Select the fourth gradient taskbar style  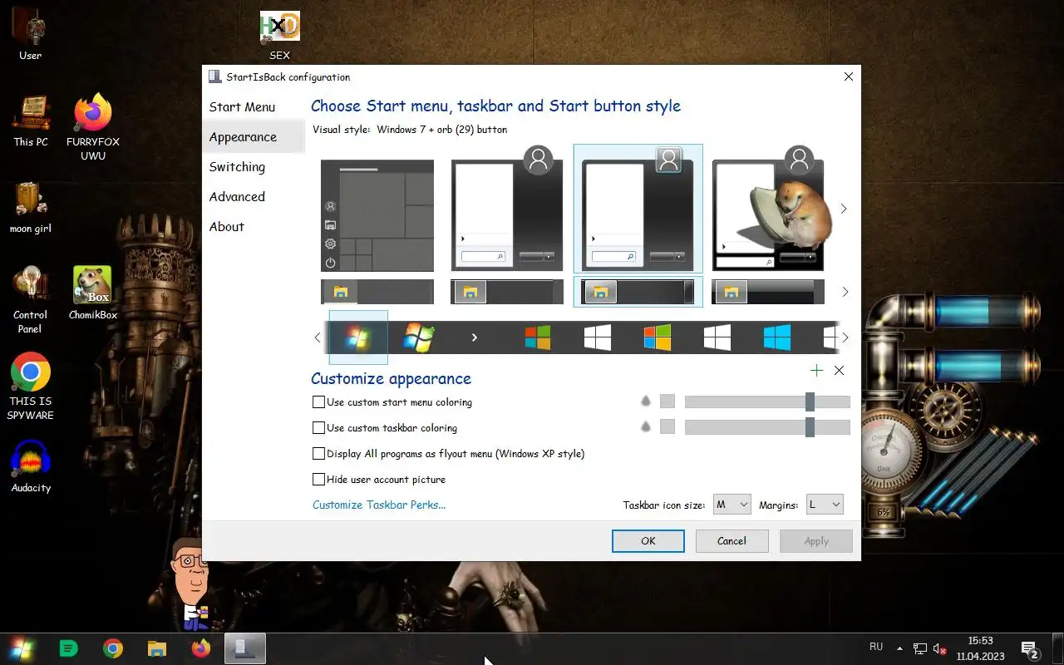(768, 292)
